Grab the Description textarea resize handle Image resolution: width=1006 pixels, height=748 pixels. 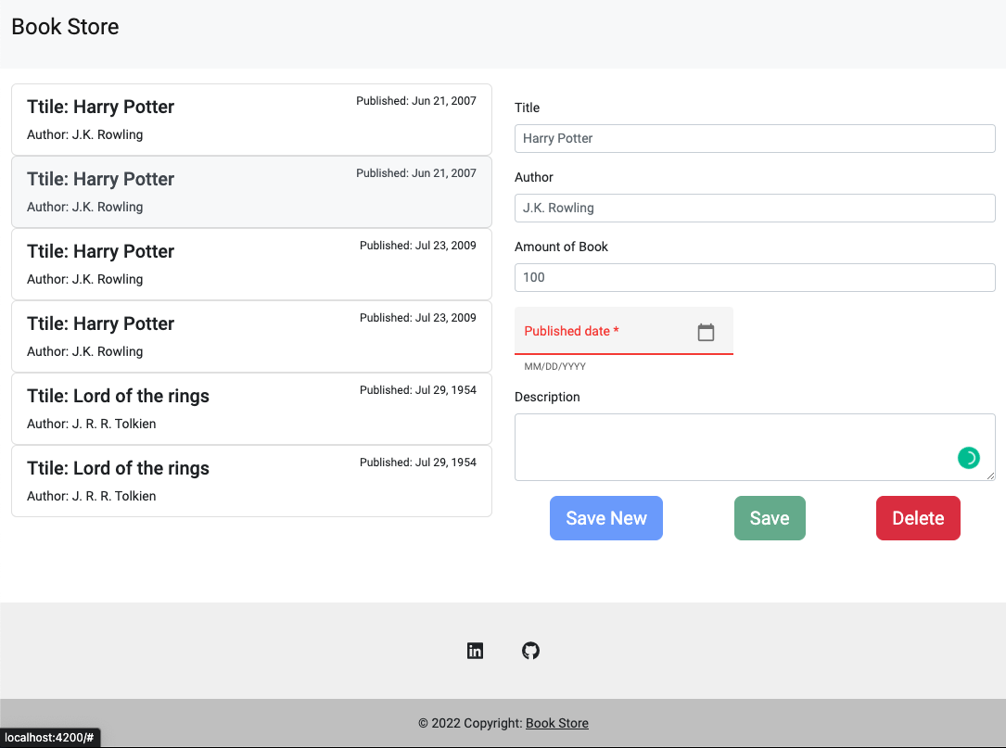[990, 475]
